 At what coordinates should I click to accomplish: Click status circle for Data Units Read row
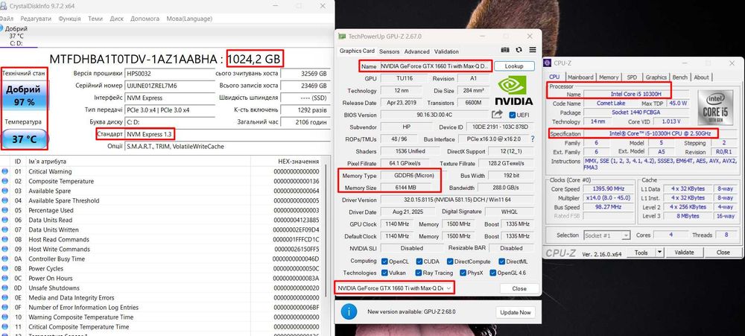click(x=5, y=220)
